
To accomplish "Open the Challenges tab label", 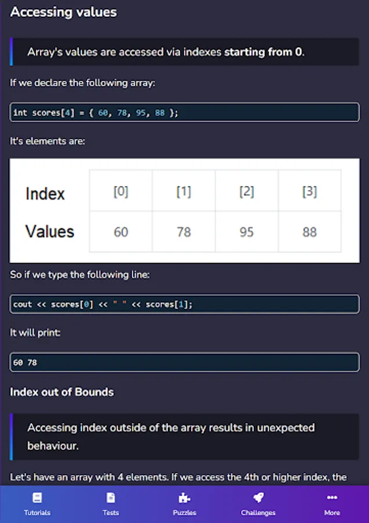I will [x=258, y=513].
